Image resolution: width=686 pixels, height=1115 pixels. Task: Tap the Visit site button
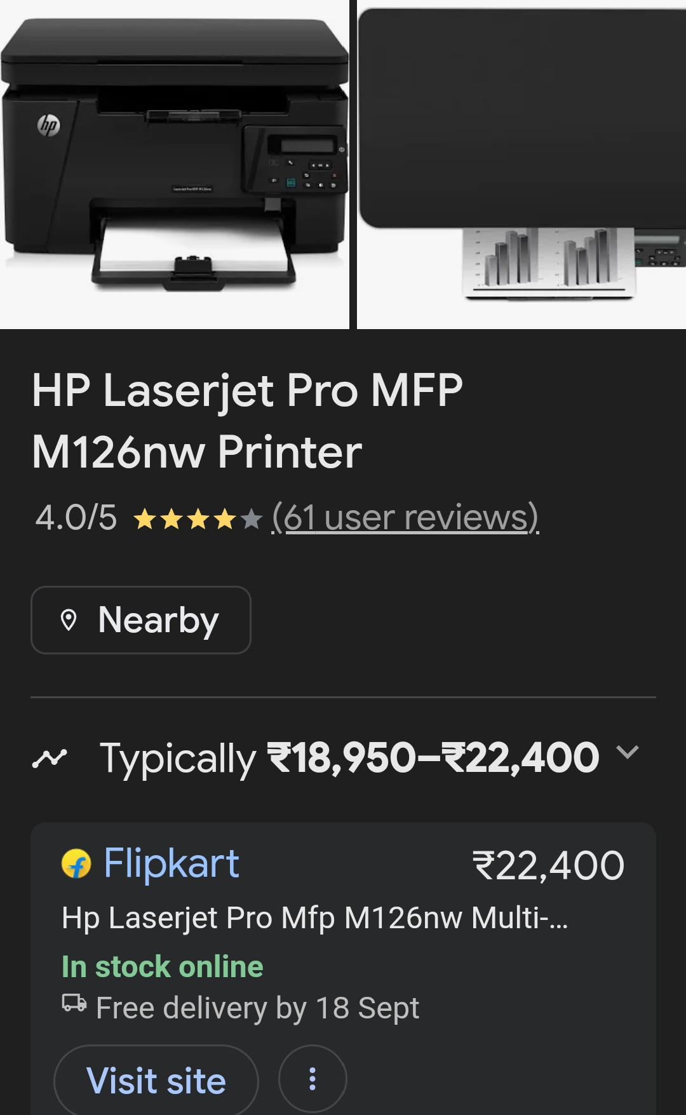pyautogui.click(x=156, y=1080)
